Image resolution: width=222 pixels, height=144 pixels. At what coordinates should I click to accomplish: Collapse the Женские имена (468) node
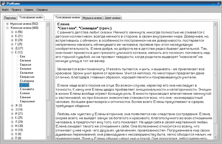(x=7, y=28)
